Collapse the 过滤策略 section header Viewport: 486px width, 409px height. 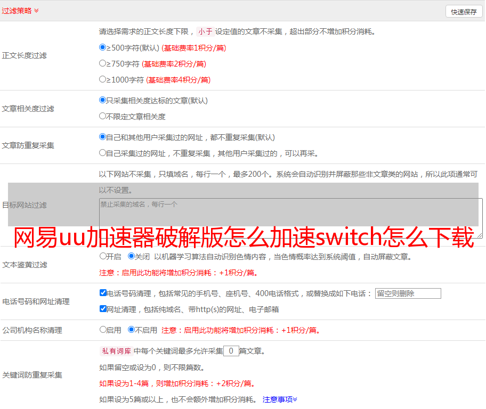pyautogui.click(x=20, y=11)
